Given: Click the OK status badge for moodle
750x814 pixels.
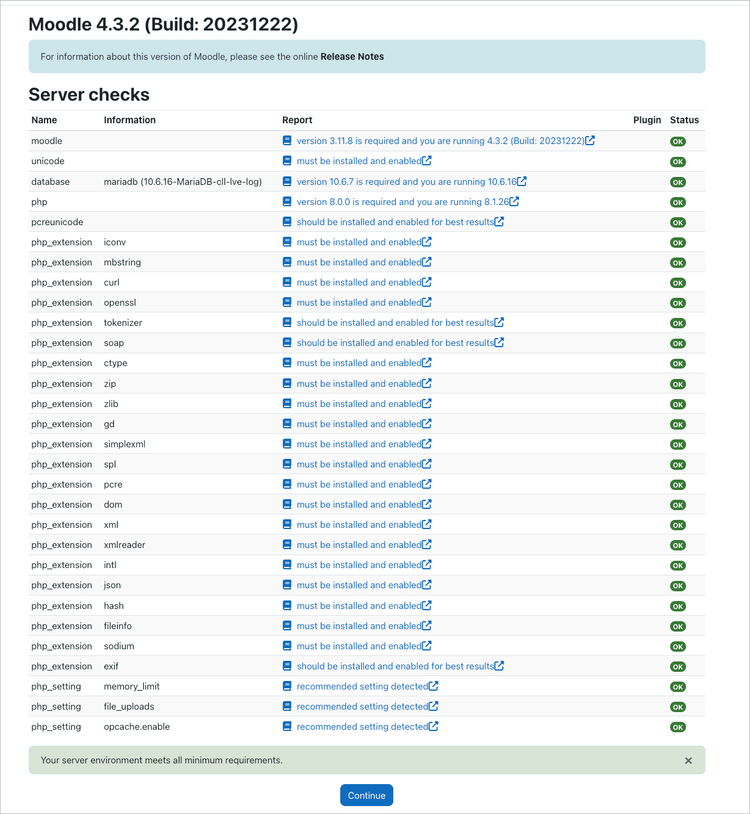Looking at the screenshot, I should [x=677, y=142].
